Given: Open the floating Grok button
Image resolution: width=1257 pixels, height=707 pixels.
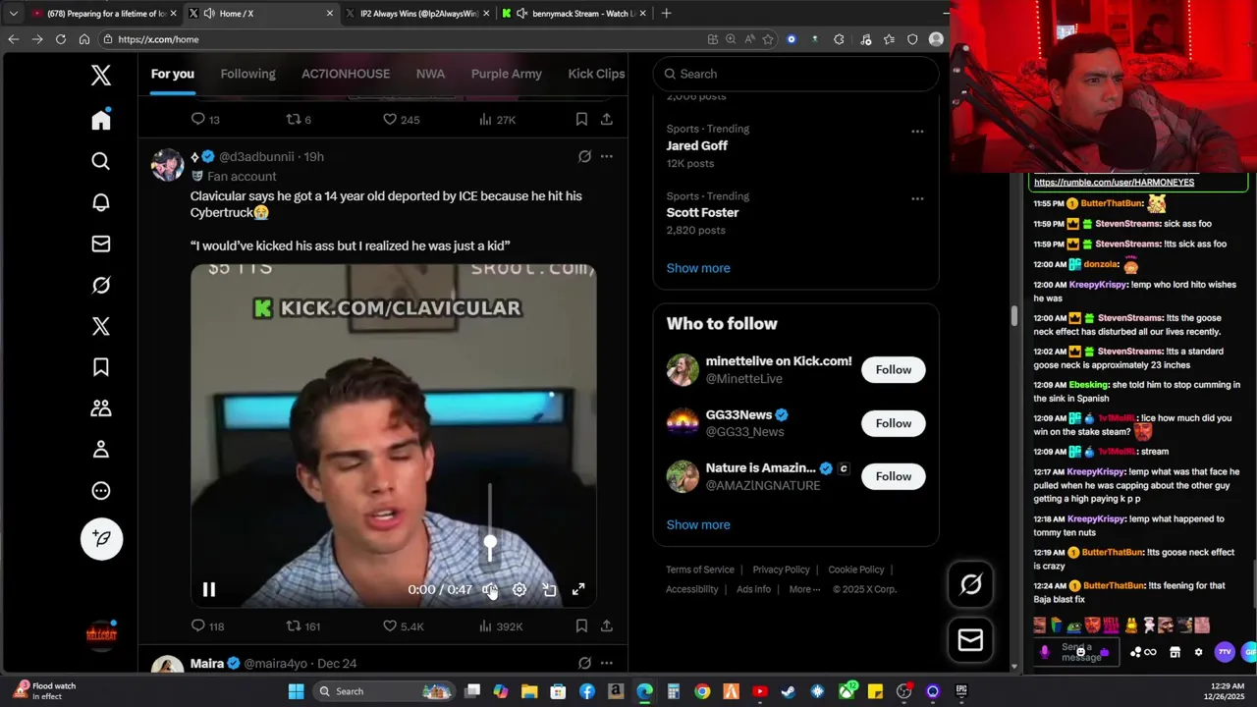Looking at the screenshot, I should coord(970,585).
